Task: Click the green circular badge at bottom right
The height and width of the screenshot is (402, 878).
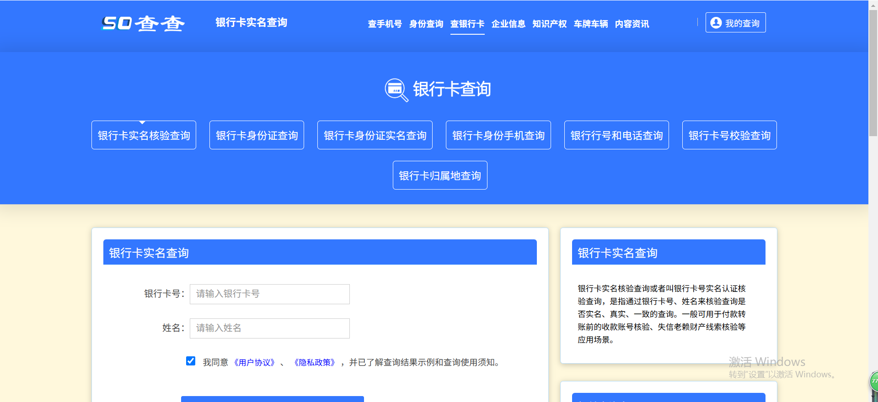Action: (x=874, y=381)
